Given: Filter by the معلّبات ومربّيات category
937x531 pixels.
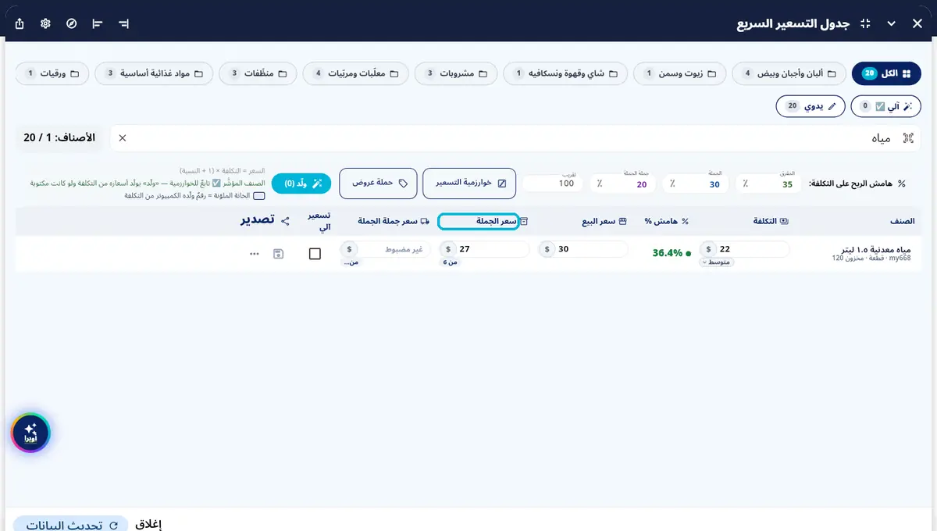Looking at the screenshot, I should point(356,73).
